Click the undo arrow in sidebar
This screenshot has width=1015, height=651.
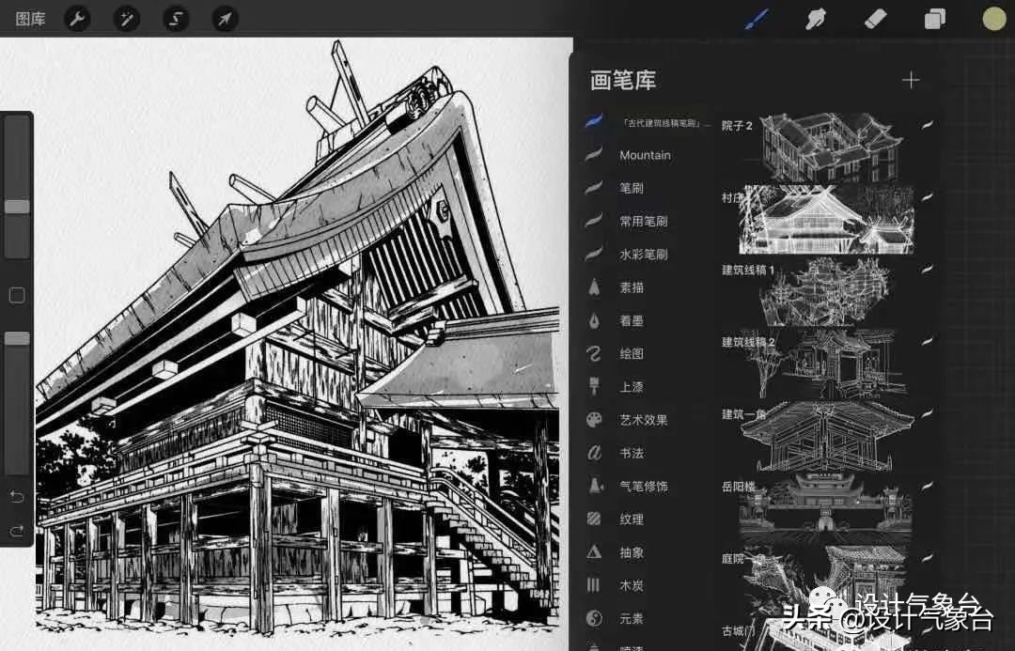pos(17,496)
